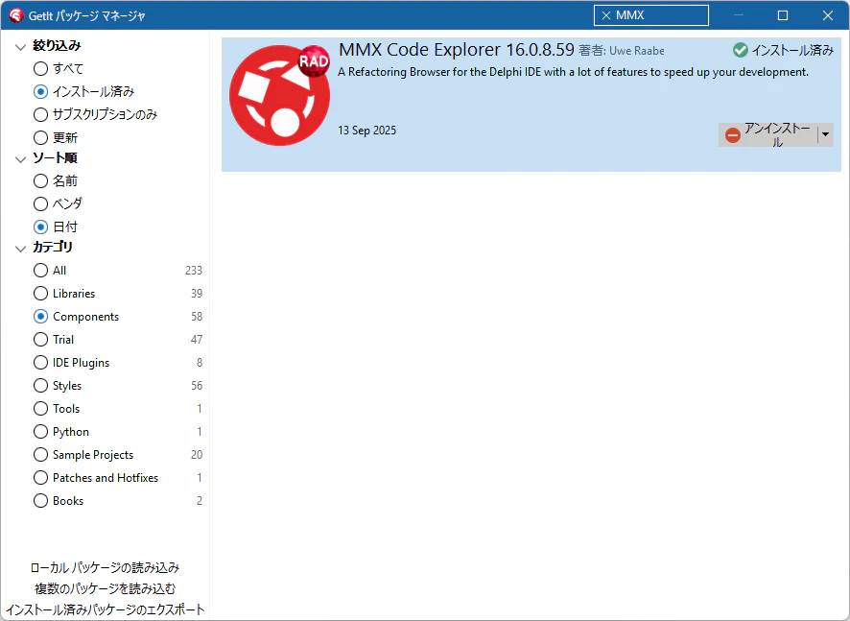The height and width of the screenshot is (621, 850).
Task: Click the MMX Code Explorer 16.0.8.59 title
Action: [457, 49]
